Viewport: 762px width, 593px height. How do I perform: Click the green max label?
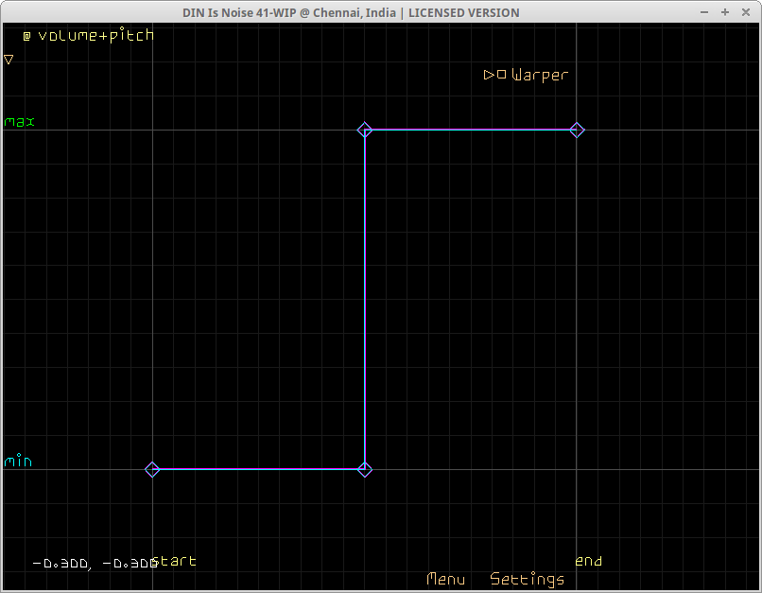click(x=19, y=122)
